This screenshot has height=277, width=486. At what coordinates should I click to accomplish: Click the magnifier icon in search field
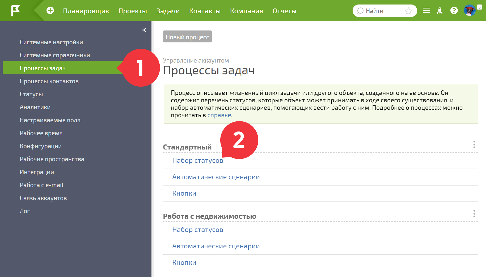coord(360,11)
